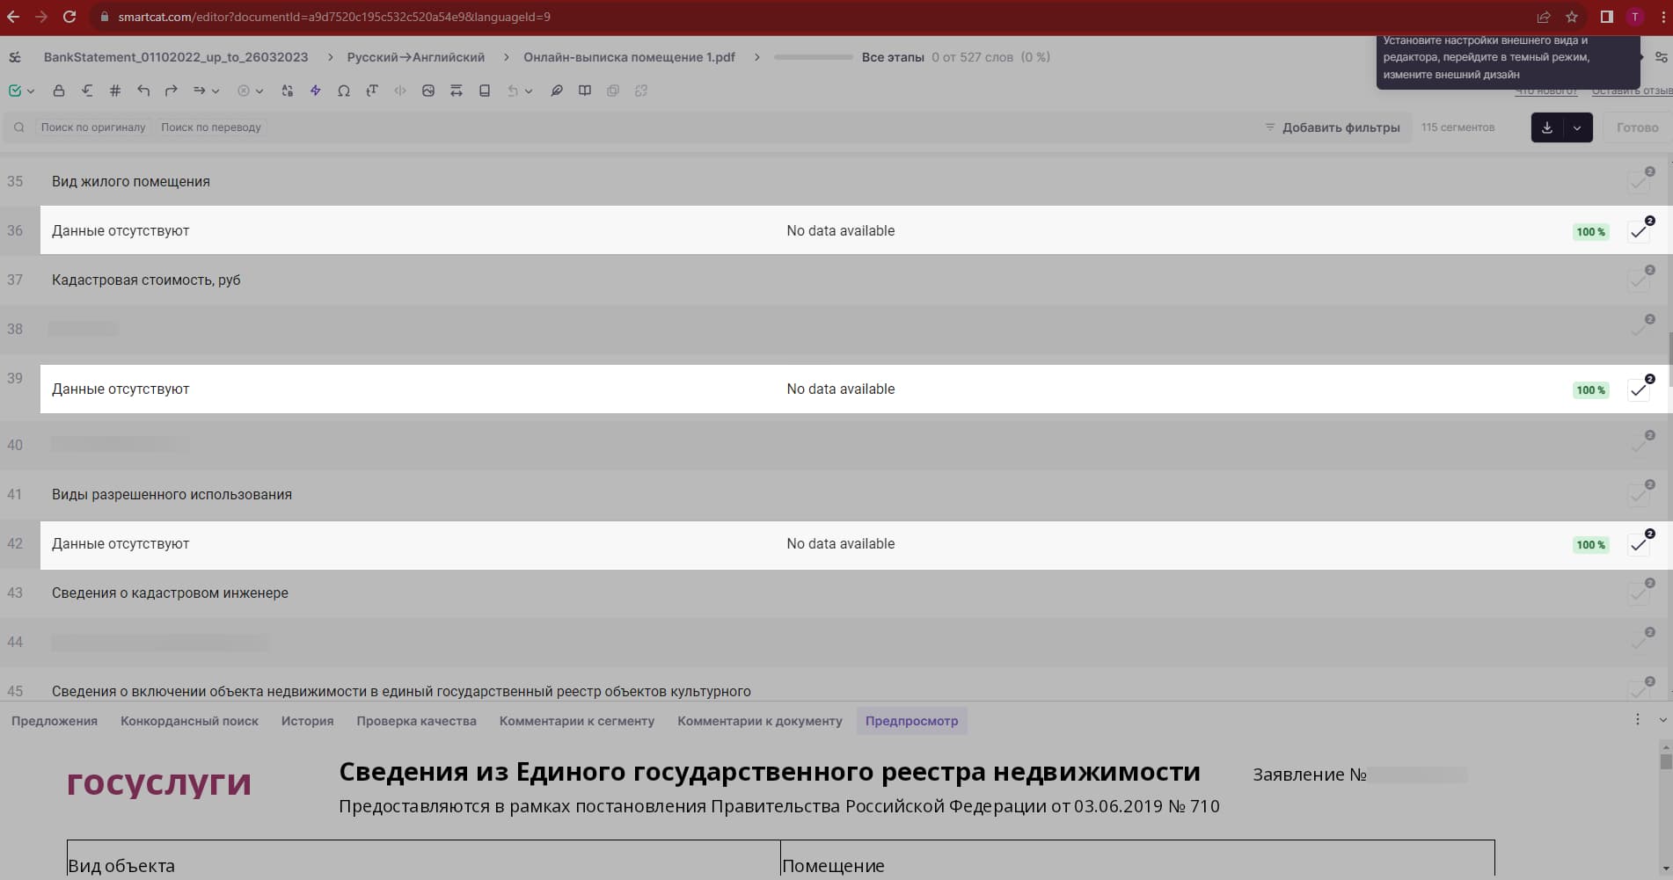Open the Предложения tab
The image size is (1673, 880).
55,721
